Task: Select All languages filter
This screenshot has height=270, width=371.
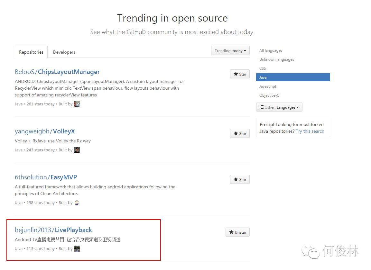Action: pyautogui.click(x=271, y=50)
